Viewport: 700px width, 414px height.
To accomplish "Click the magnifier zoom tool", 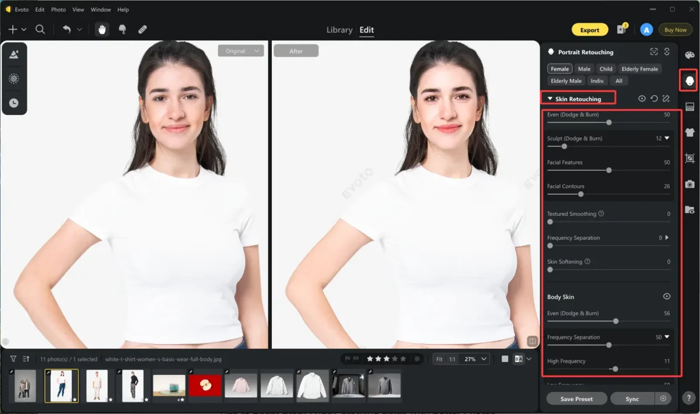I will (40, 30).
